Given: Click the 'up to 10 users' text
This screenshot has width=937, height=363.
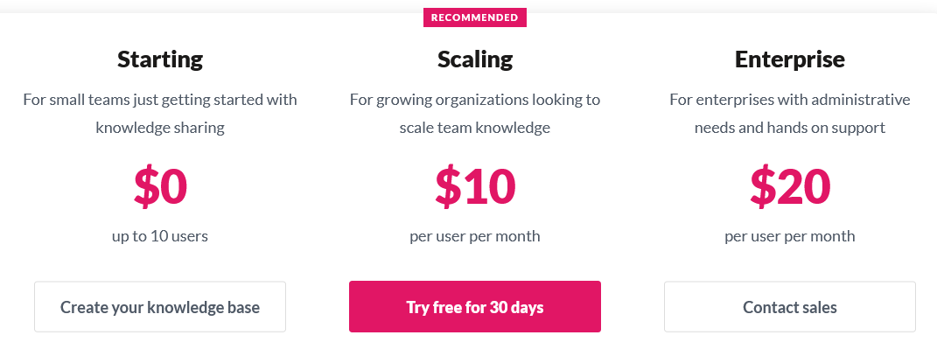Looking at the screenshot, I should pos(160,235).
